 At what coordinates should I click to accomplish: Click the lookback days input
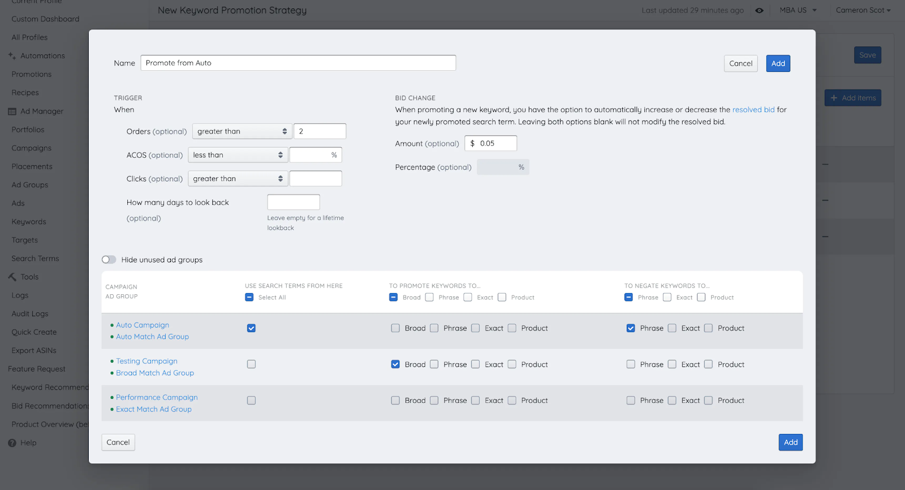click(294, 202)
